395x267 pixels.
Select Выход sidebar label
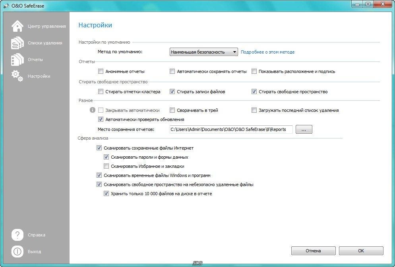pyautogui.click(x=34, y=252)
